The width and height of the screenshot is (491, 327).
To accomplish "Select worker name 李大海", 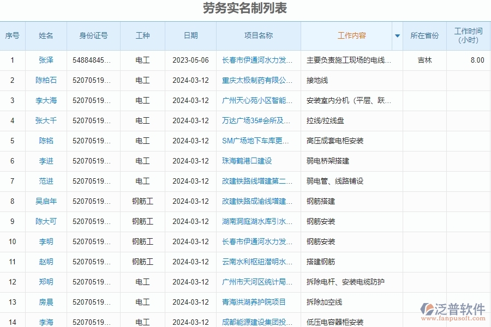I will [46, 100].
